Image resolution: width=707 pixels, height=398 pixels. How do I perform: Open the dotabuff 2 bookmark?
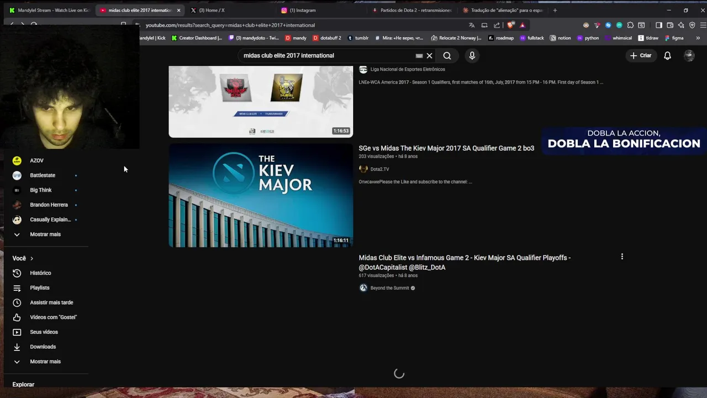click(326, 38)
